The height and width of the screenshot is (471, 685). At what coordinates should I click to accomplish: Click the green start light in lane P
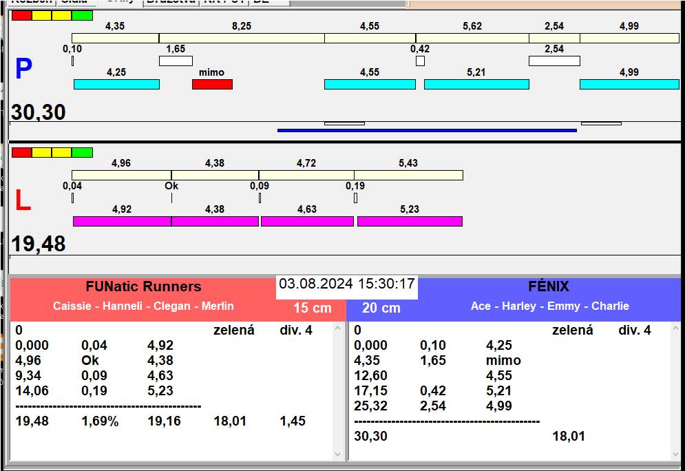click(82, 15)
